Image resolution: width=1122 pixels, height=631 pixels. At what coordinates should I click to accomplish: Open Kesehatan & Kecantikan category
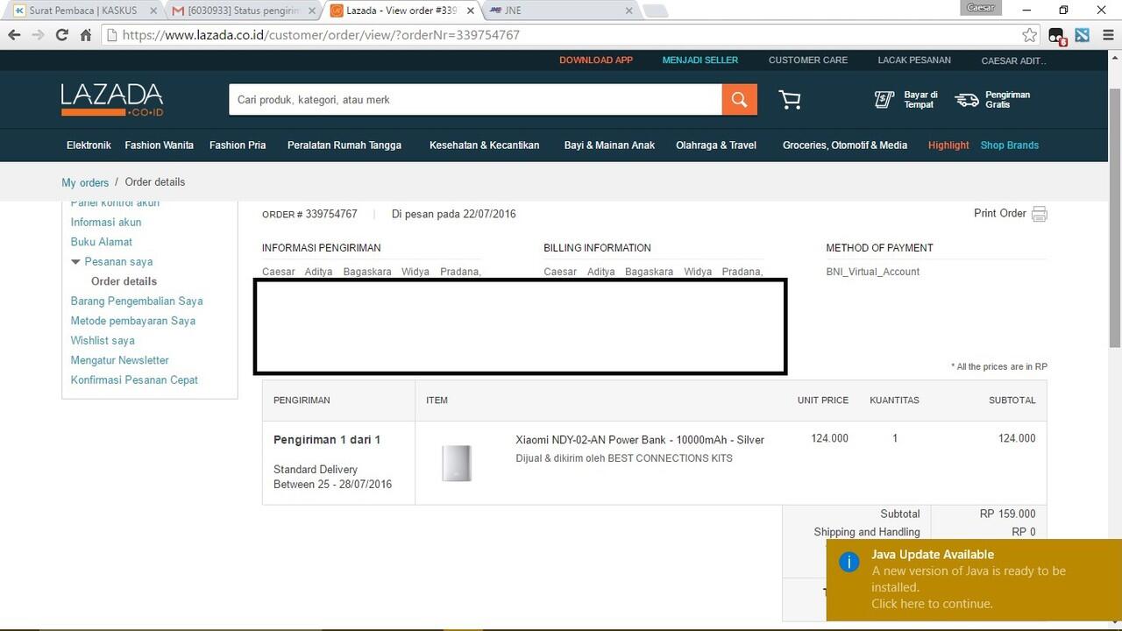[x=484, y=145]
